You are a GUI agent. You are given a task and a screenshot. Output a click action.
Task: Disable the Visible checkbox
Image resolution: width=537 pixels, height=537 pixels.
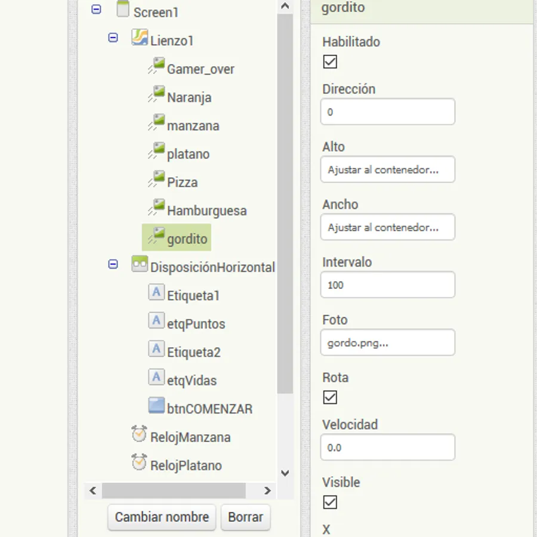pyautogui.click(x=330, y=502)
